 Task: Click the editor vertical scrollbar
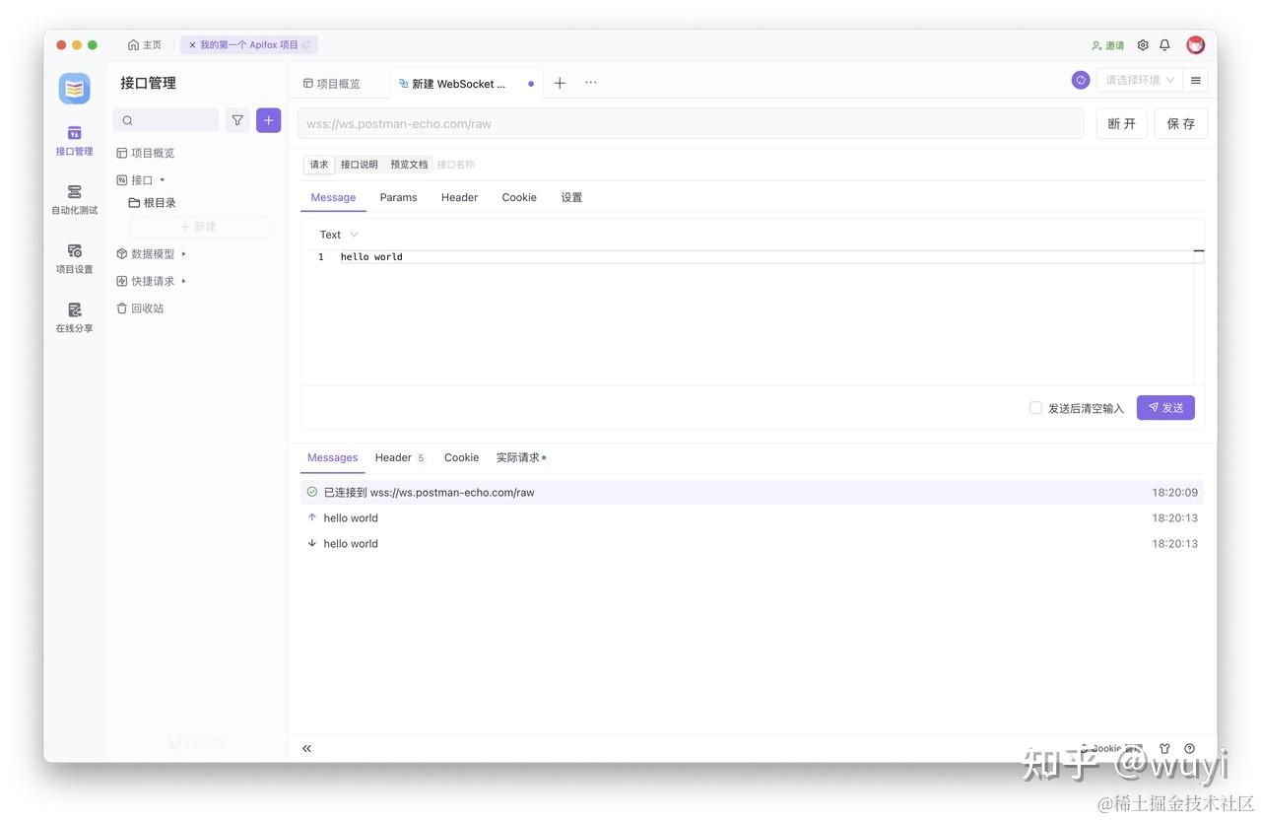1198,317
